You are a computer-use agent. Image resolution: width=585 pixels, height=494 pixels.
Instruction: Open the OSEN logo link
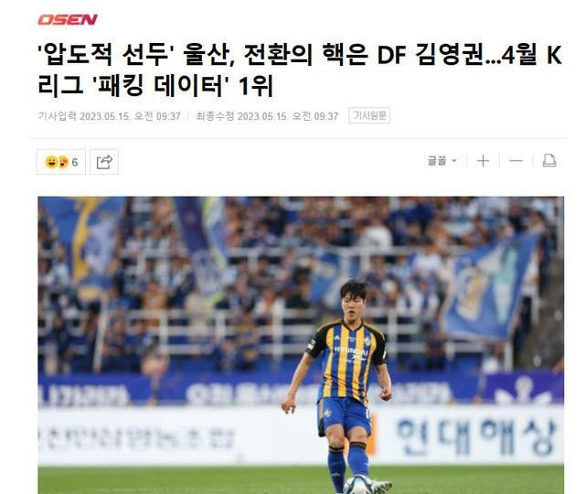[x=68, y=19]
